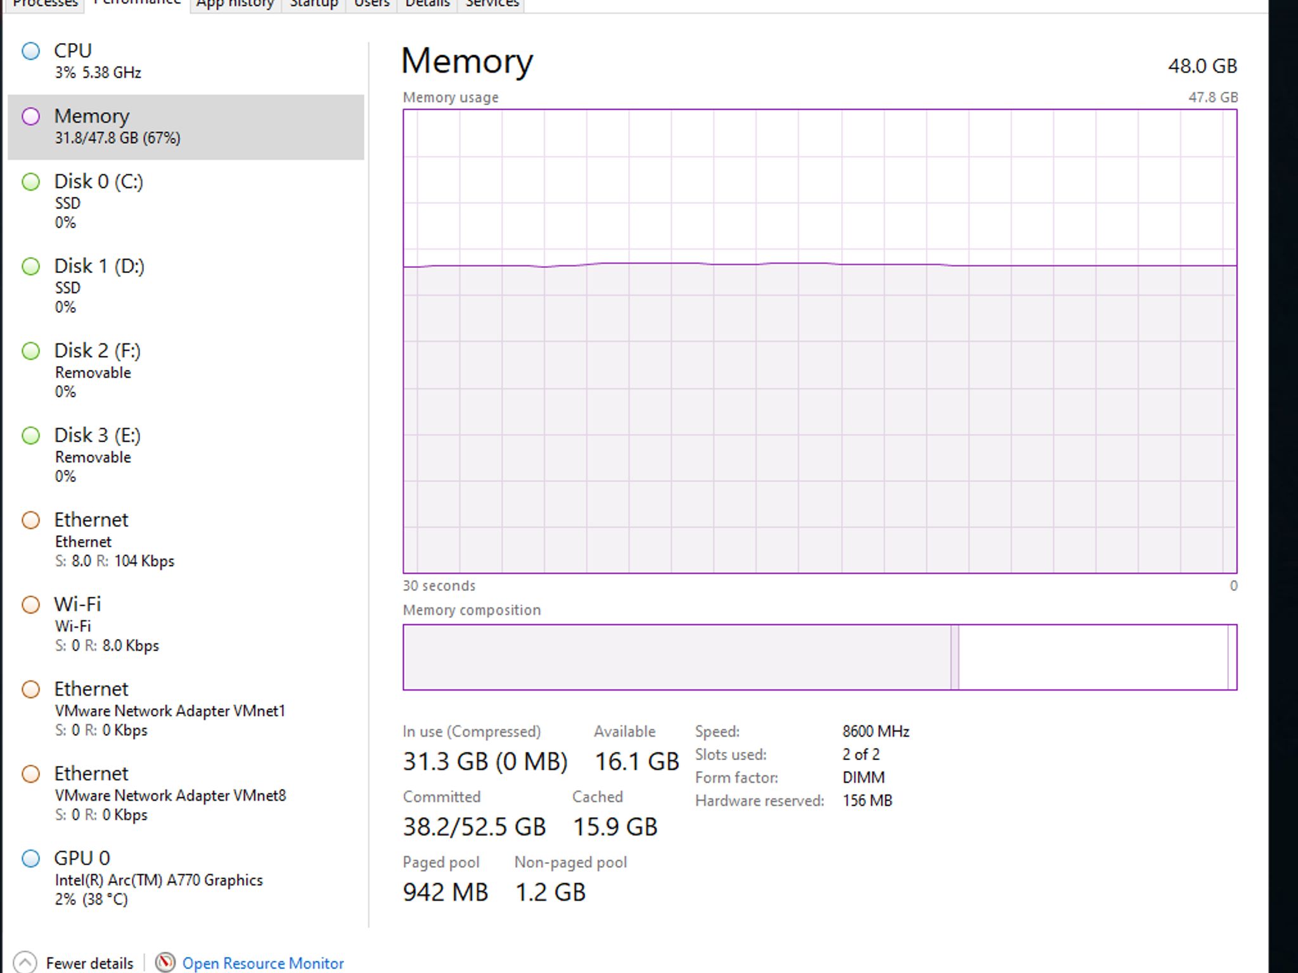Select the Disk 0 (C:) green circle icon
Viewport: 1298px width, 973px height.
(30, 182)
